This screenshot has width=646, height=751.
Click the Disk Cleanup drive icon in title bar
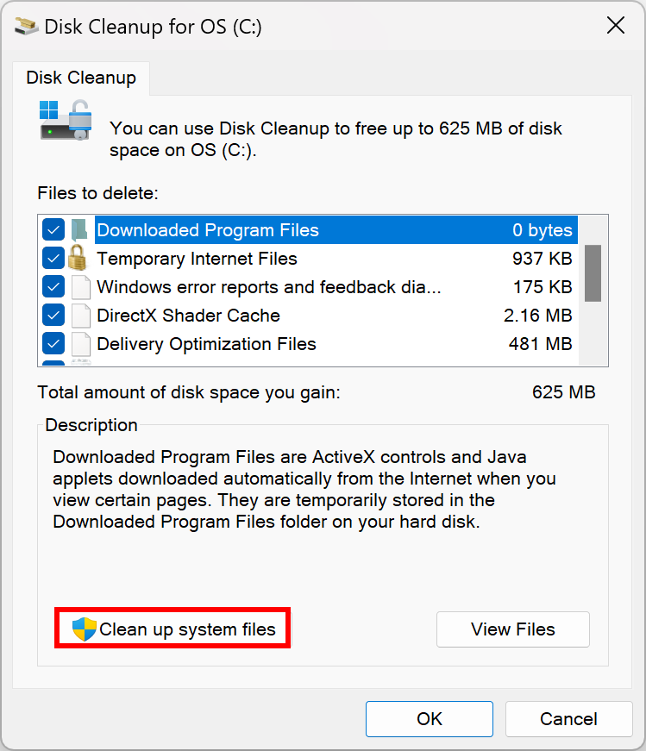[26, 26]
